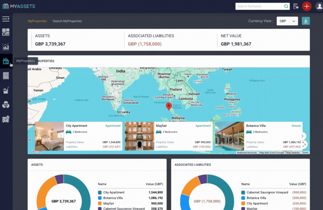The image size is (323, 210).
Task: Click Assets legend value 1,086,192
Action: pos(156,198)
